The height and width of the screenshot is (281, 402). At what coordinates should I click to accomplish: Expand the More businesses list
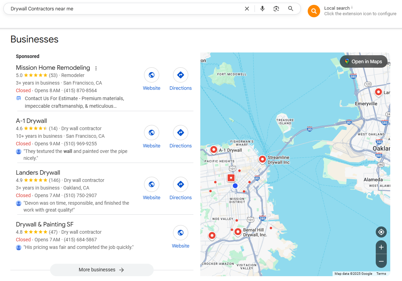click(102, 270)
